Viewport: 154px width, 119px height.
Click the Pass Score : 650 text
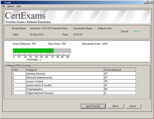(x=57, y=44)
